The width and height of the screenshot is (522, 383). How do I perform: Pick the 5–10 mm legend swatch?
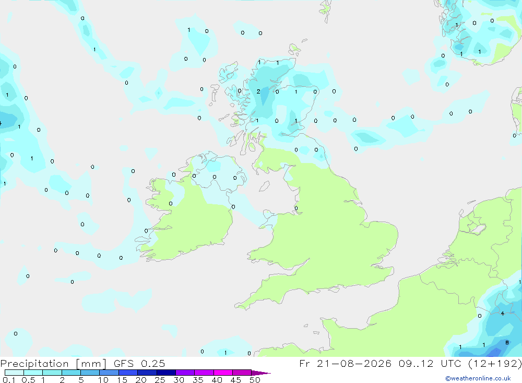(x=90, y=373)
